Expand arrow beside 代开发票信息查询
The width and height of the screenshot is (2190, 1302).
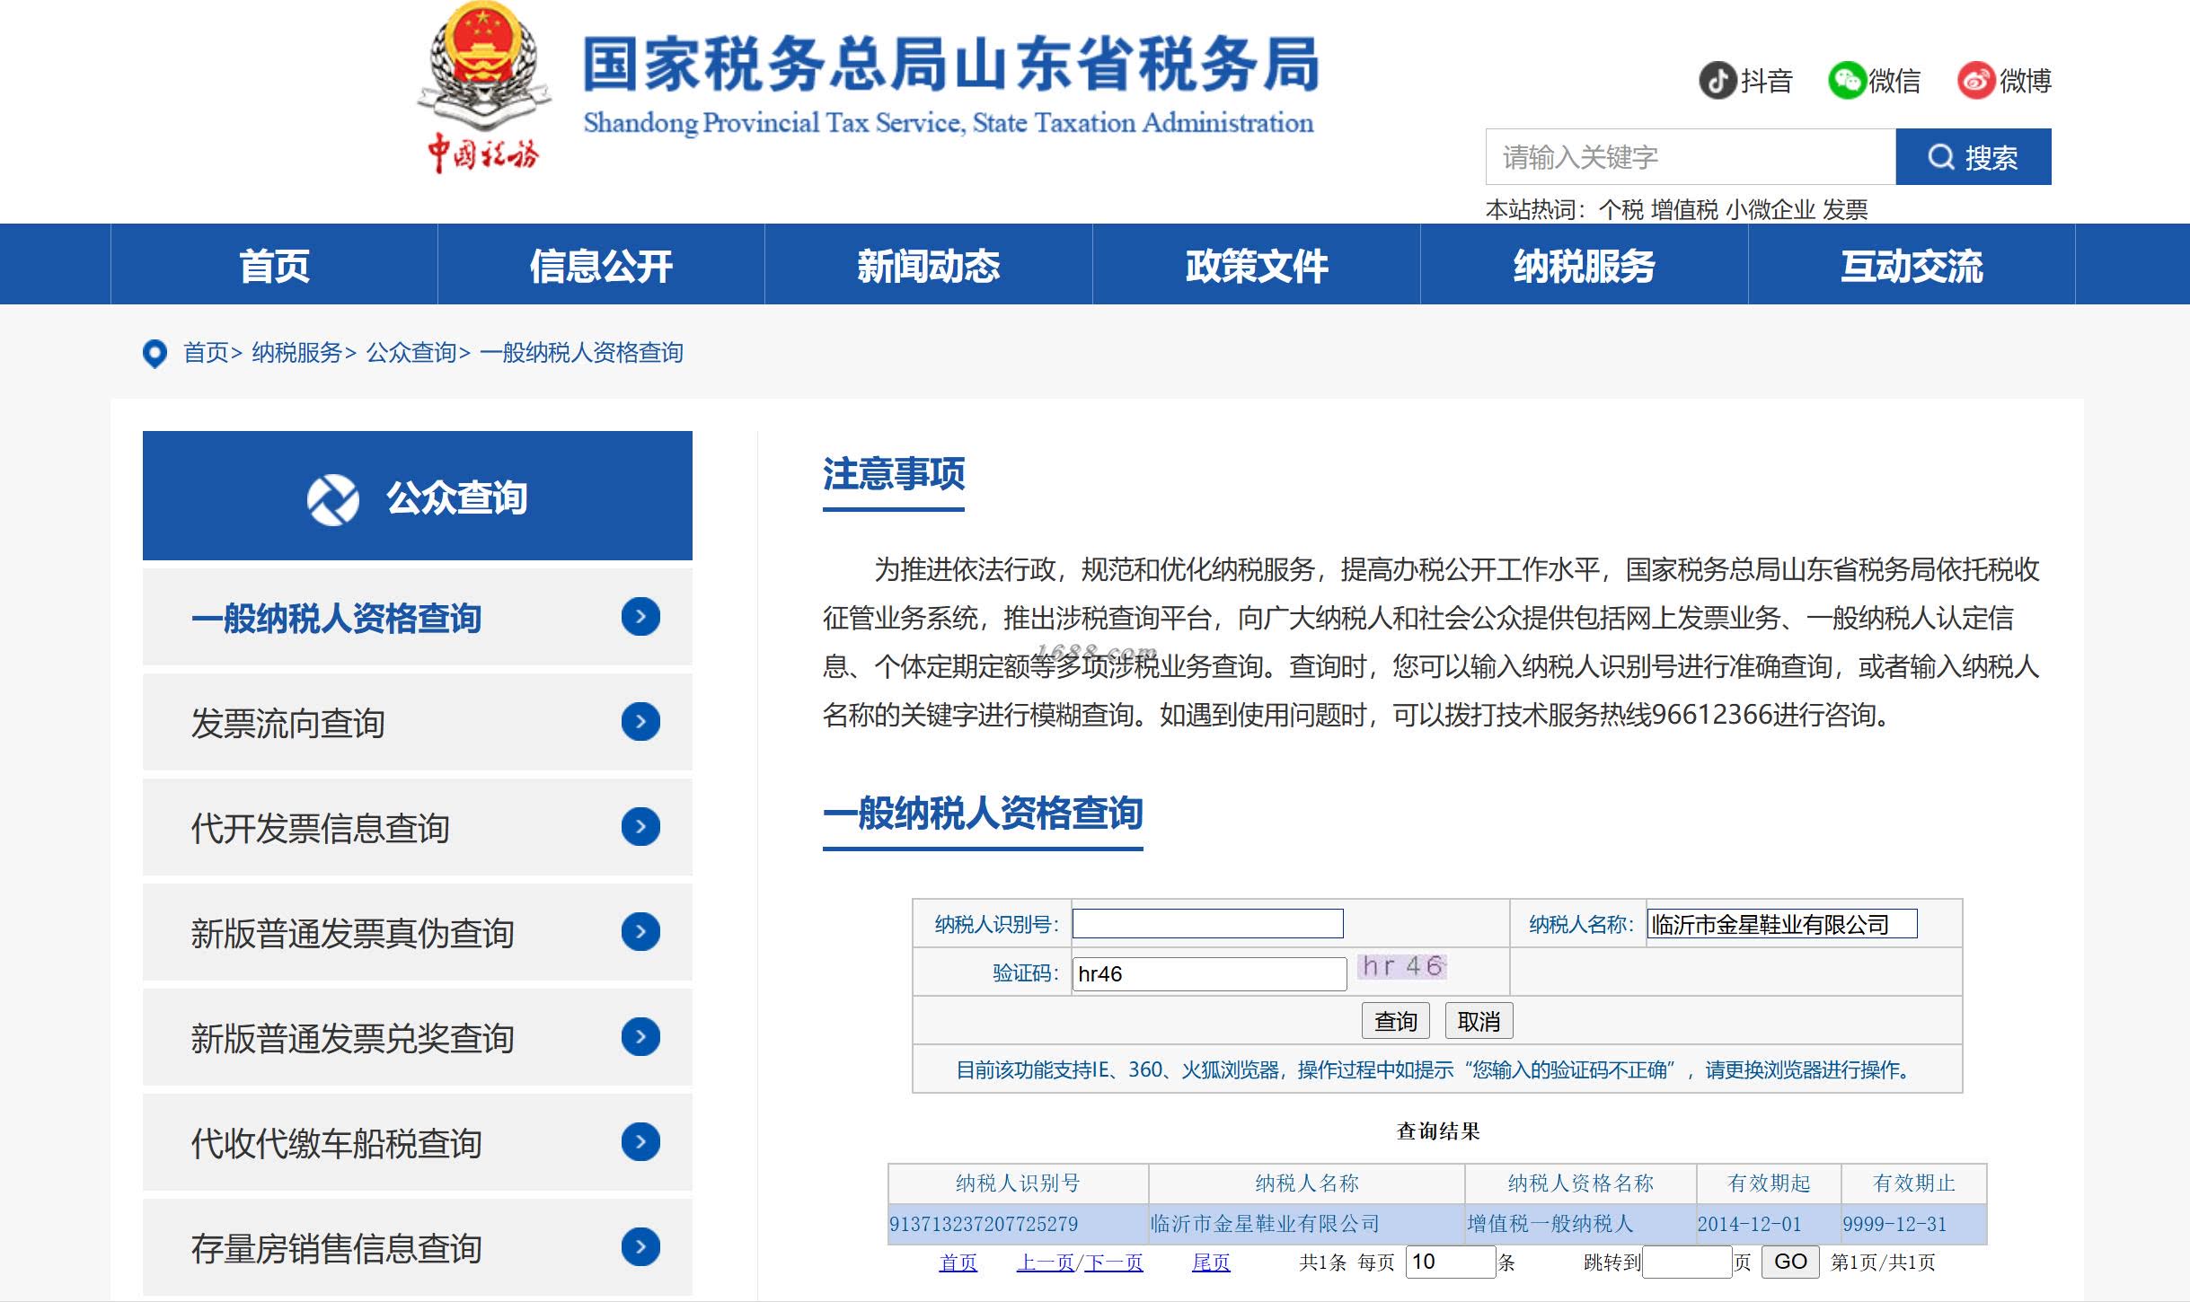click(x=640, y=827)
